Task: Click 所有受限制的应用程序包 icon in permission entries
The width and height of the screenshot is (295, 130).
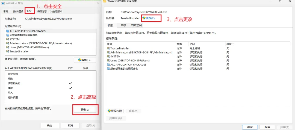Action: pyautogui.click(x=108, y=69)
